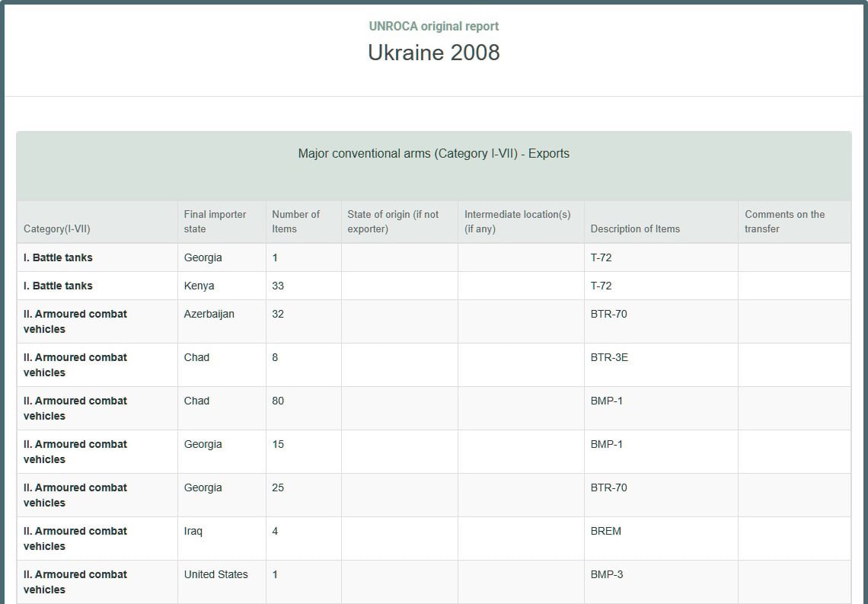Select the "Intermediate location(s)" column header
This screenshot has height=604, width=868.
pos(518,222)
